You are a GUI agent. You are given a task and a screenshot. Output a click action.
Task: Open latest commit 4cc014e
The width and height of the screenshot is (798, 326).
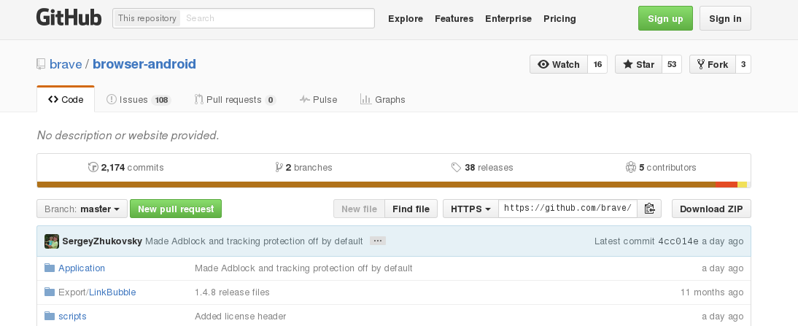pos(678,241)
